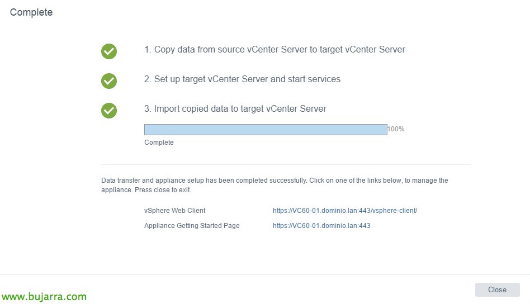Click the green checkmark for step 1
Viewport: 530px width, 304px height.
109,51
